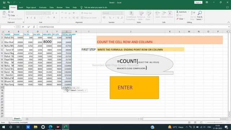Click the Excel icon on taskbar
The height and width of the screenshot is (130, 231).
66,127
